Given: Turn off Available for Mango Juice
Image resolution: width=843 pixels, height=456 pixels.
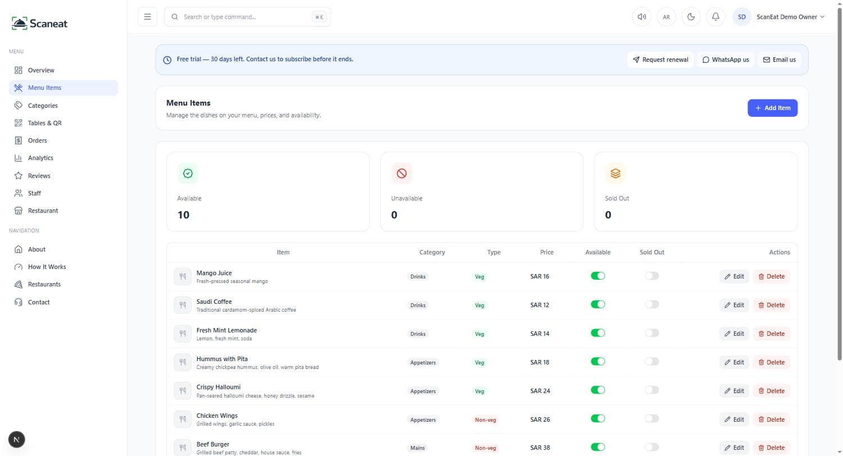Looking at the screenshot, I should [x=598, y=276].
